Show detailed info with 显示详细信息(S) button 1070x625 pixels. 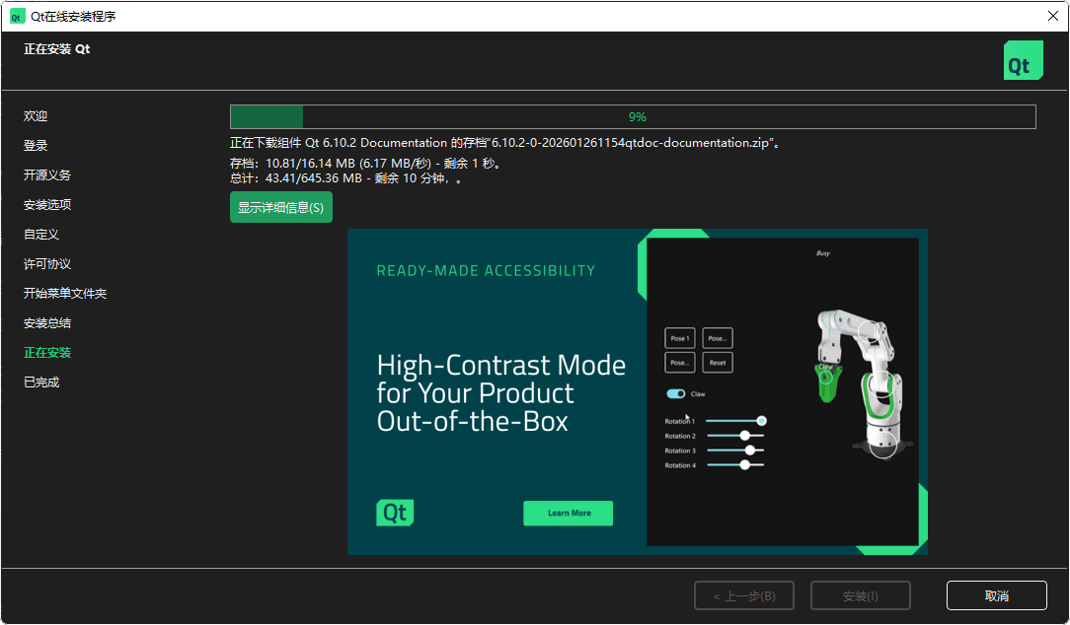tap(281, 208)
